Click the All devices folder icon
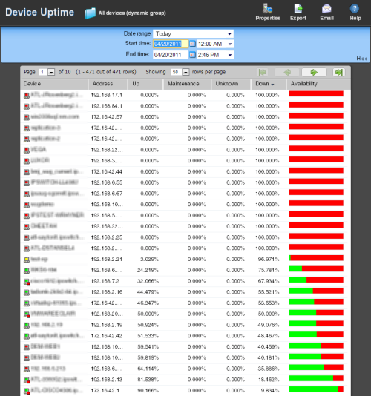371x396 pixels. (91, 13)
